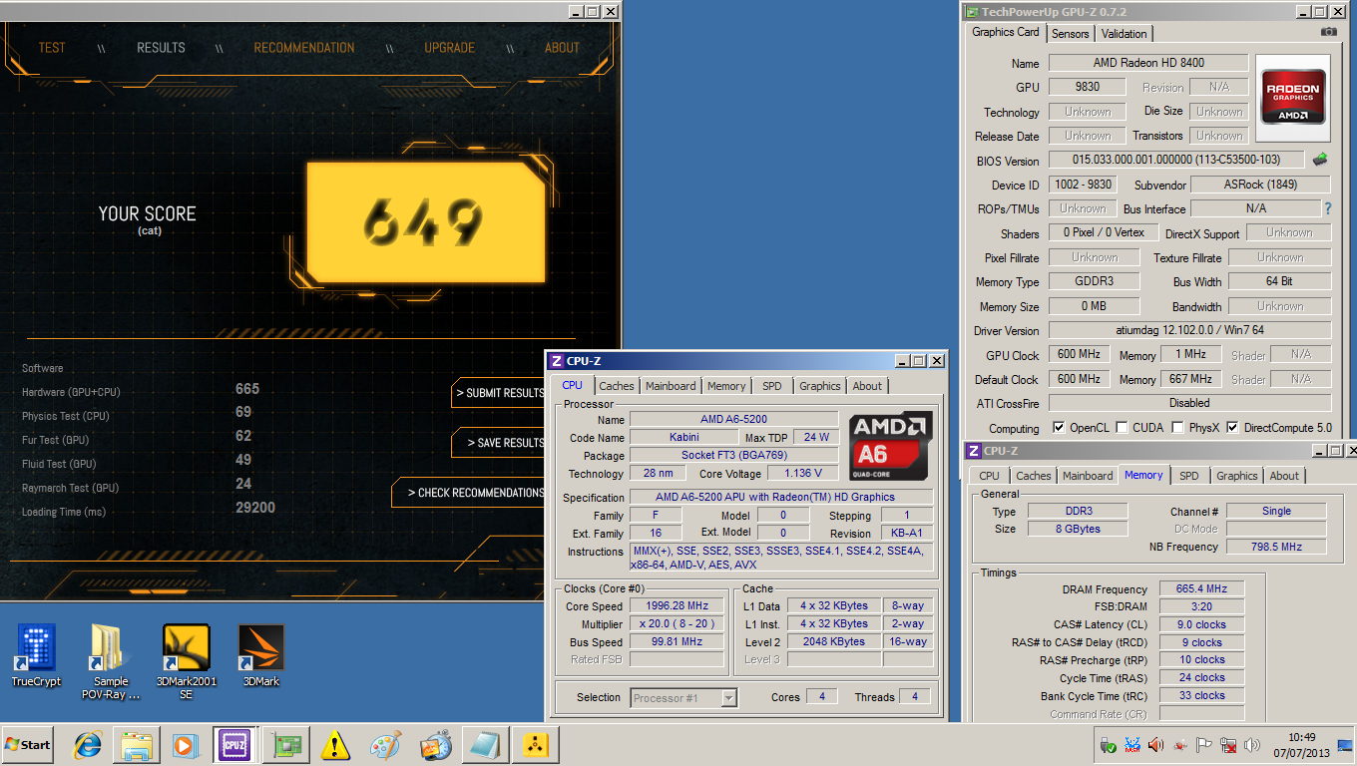Click the disconnected network tray icon
This screenshot has height=766, width=1357.
(x=1228, y=745)
